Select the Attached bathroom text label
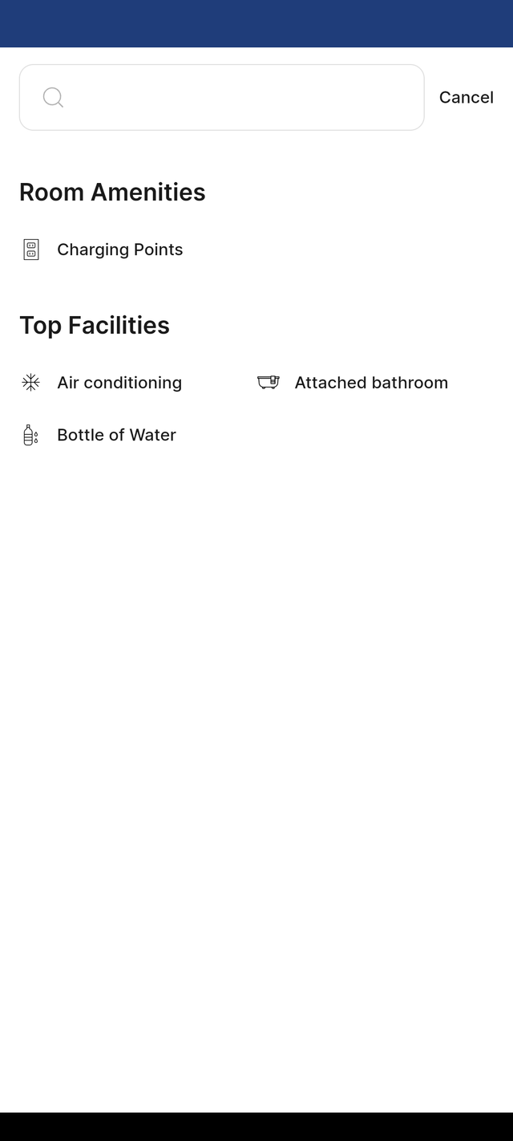 click(x=371, y=383)
